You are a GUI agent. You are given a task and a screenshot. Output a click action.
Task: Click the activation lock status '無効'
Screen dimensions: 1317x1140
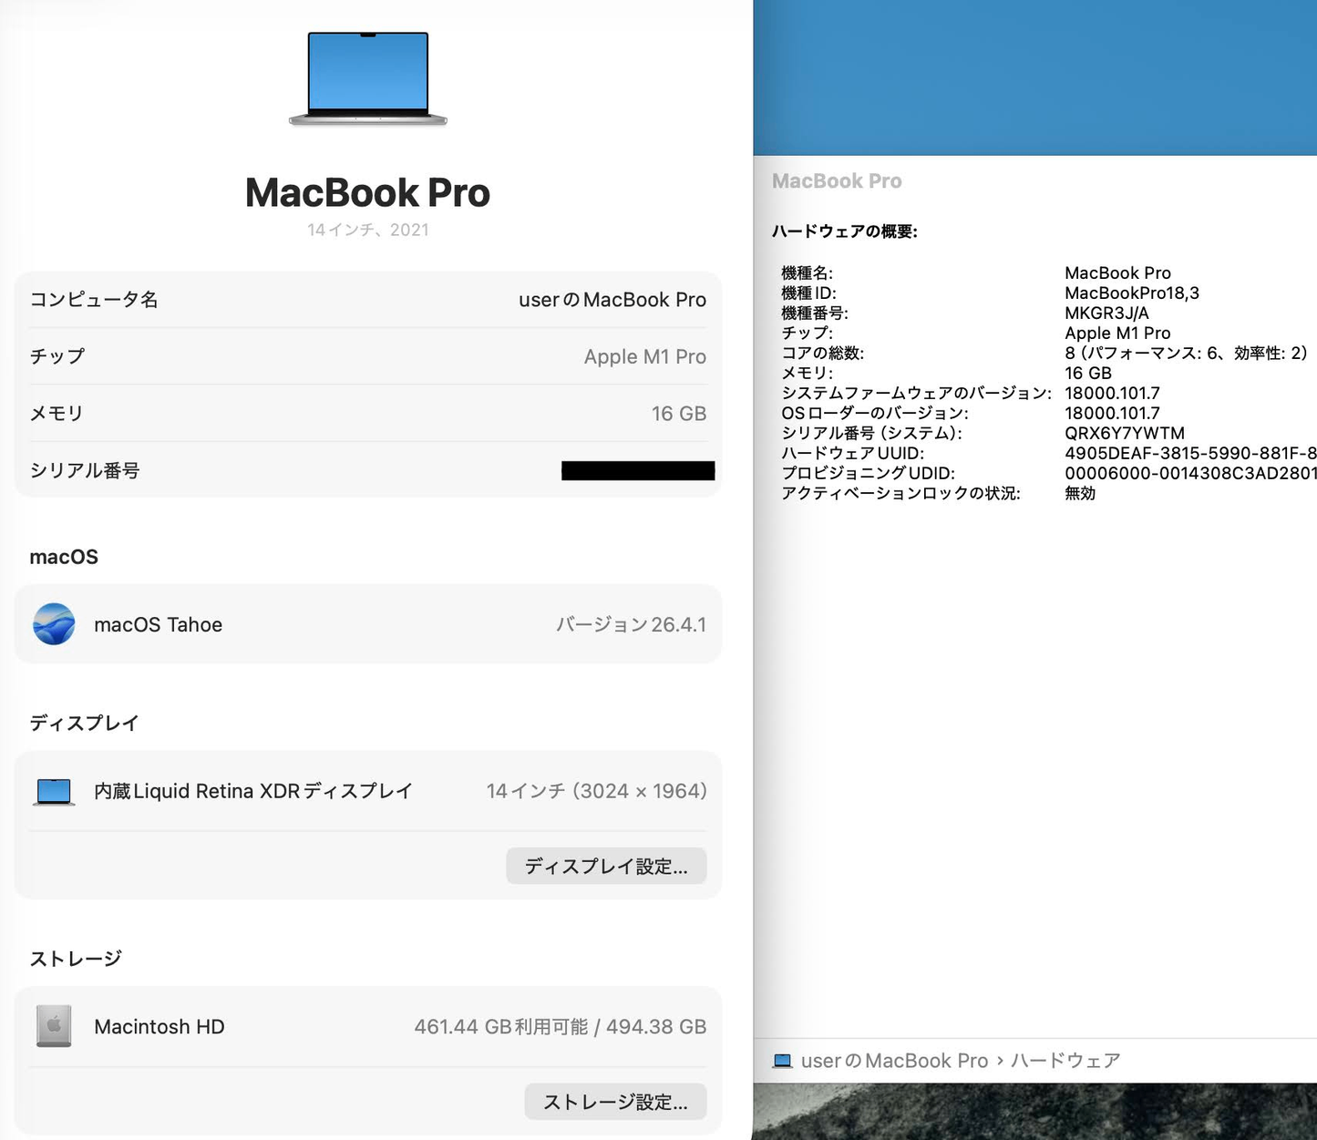[1080, 494]
